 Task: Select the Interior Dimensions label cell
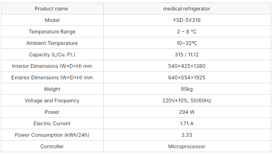pos(52,66)
